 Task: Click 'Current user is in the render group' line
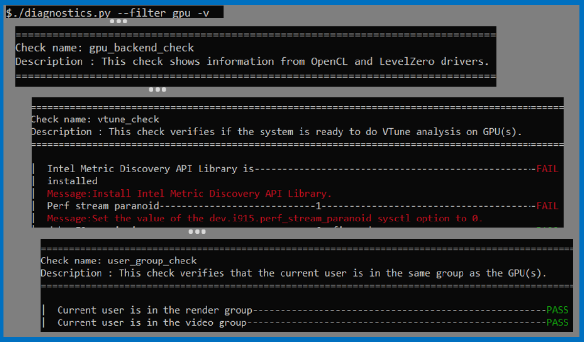tap(155, 310)
